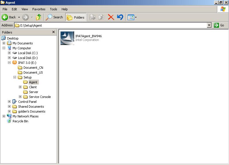The image size is (229, 165).
Task: Expand the Local Disk (C:) node
Action: 9,53
